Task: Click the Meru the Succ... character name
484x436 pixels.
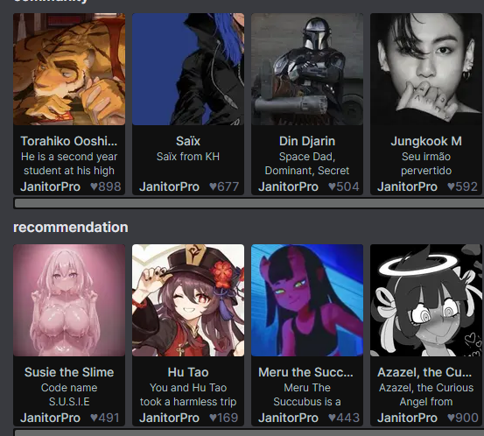Action: click(x=305, y=372)
